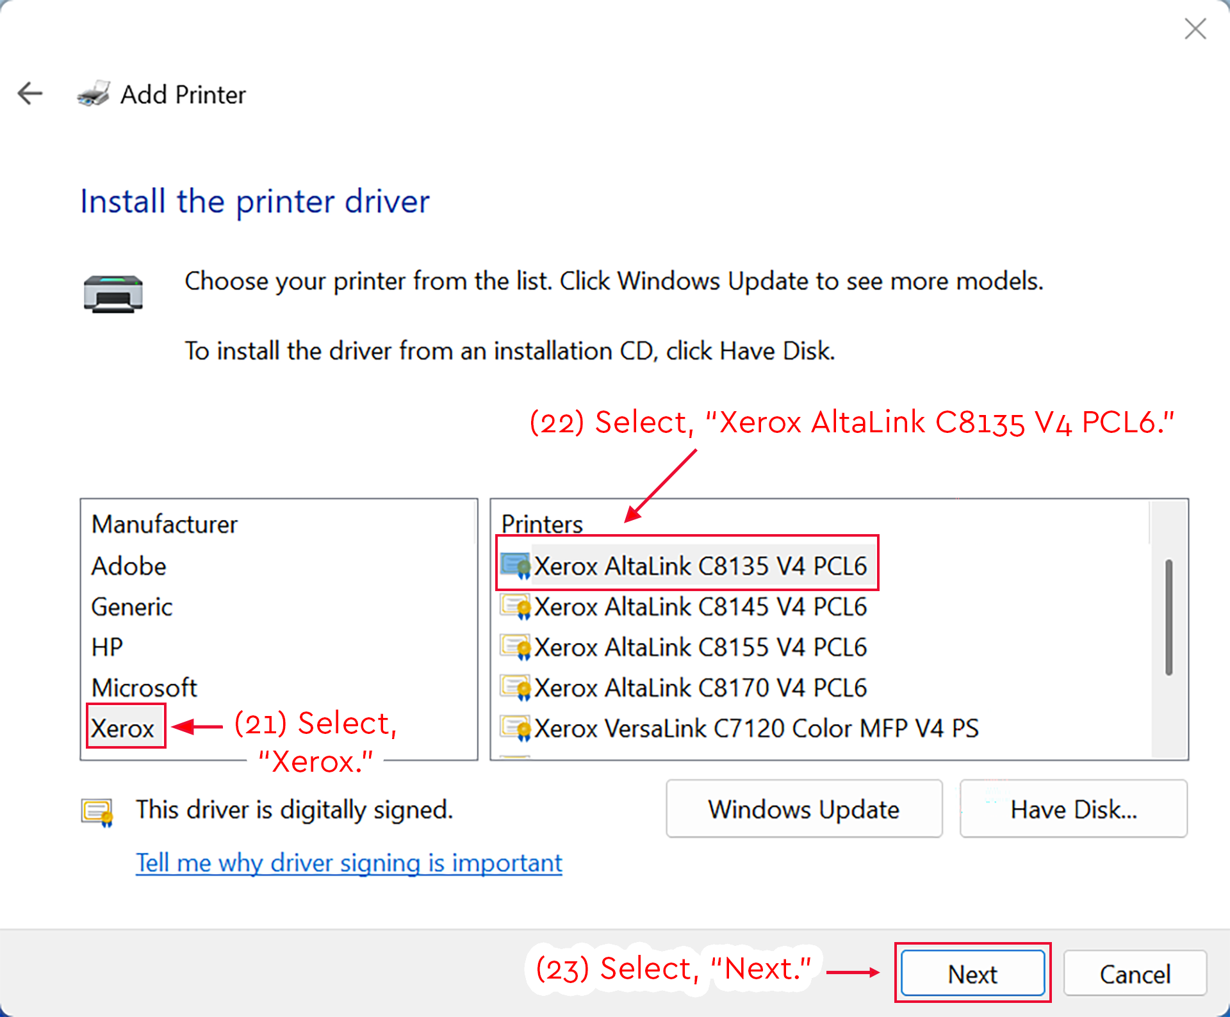Click driver icon next to AltaLink C8145

[x=516, y=606]
